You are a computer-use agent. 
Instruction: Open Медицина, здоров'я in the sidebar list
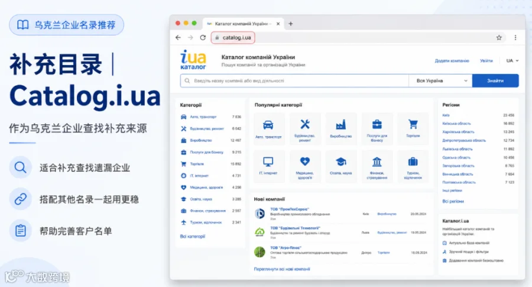tap(206, 188)
